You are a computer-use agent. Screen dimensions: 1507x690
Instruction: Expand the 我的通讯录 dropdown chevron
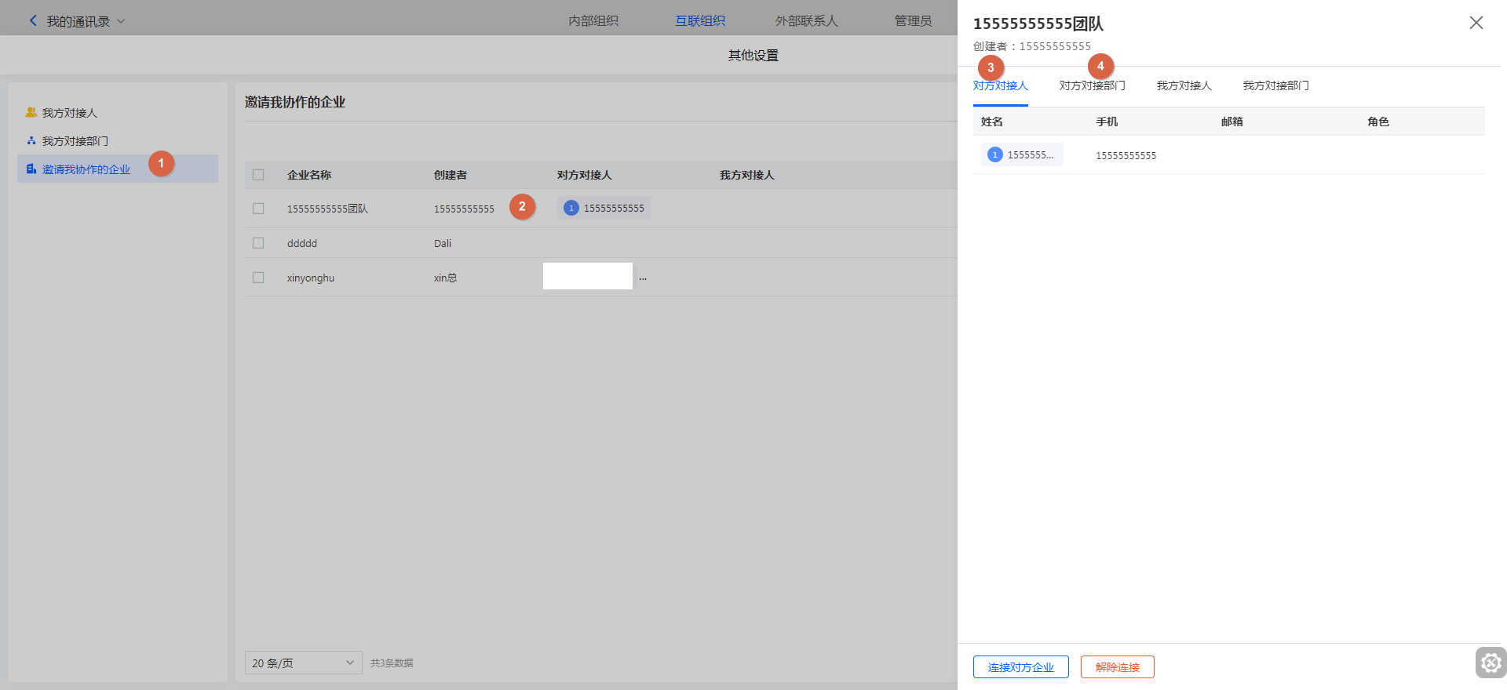coord(121,21)
